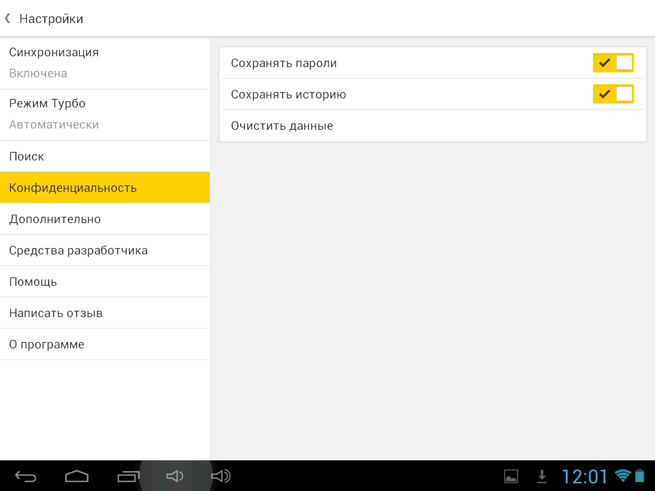Screen dimensions: 655x491
Task: Tap the back chevron next to Настройки
Action: click(8, 19)
